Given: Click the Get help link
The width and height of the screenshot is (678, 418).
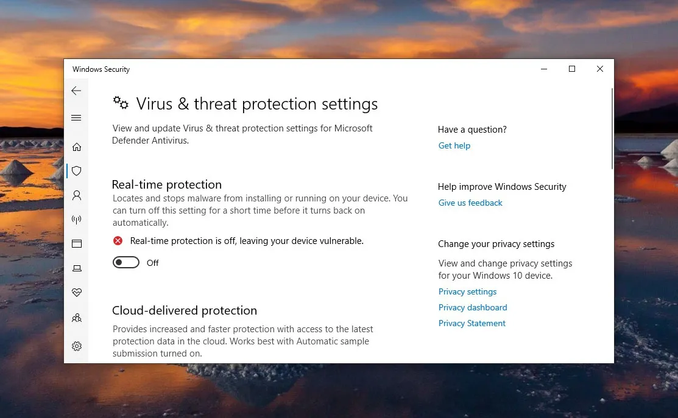Looking at the screenshot, I should coord(454,145).
